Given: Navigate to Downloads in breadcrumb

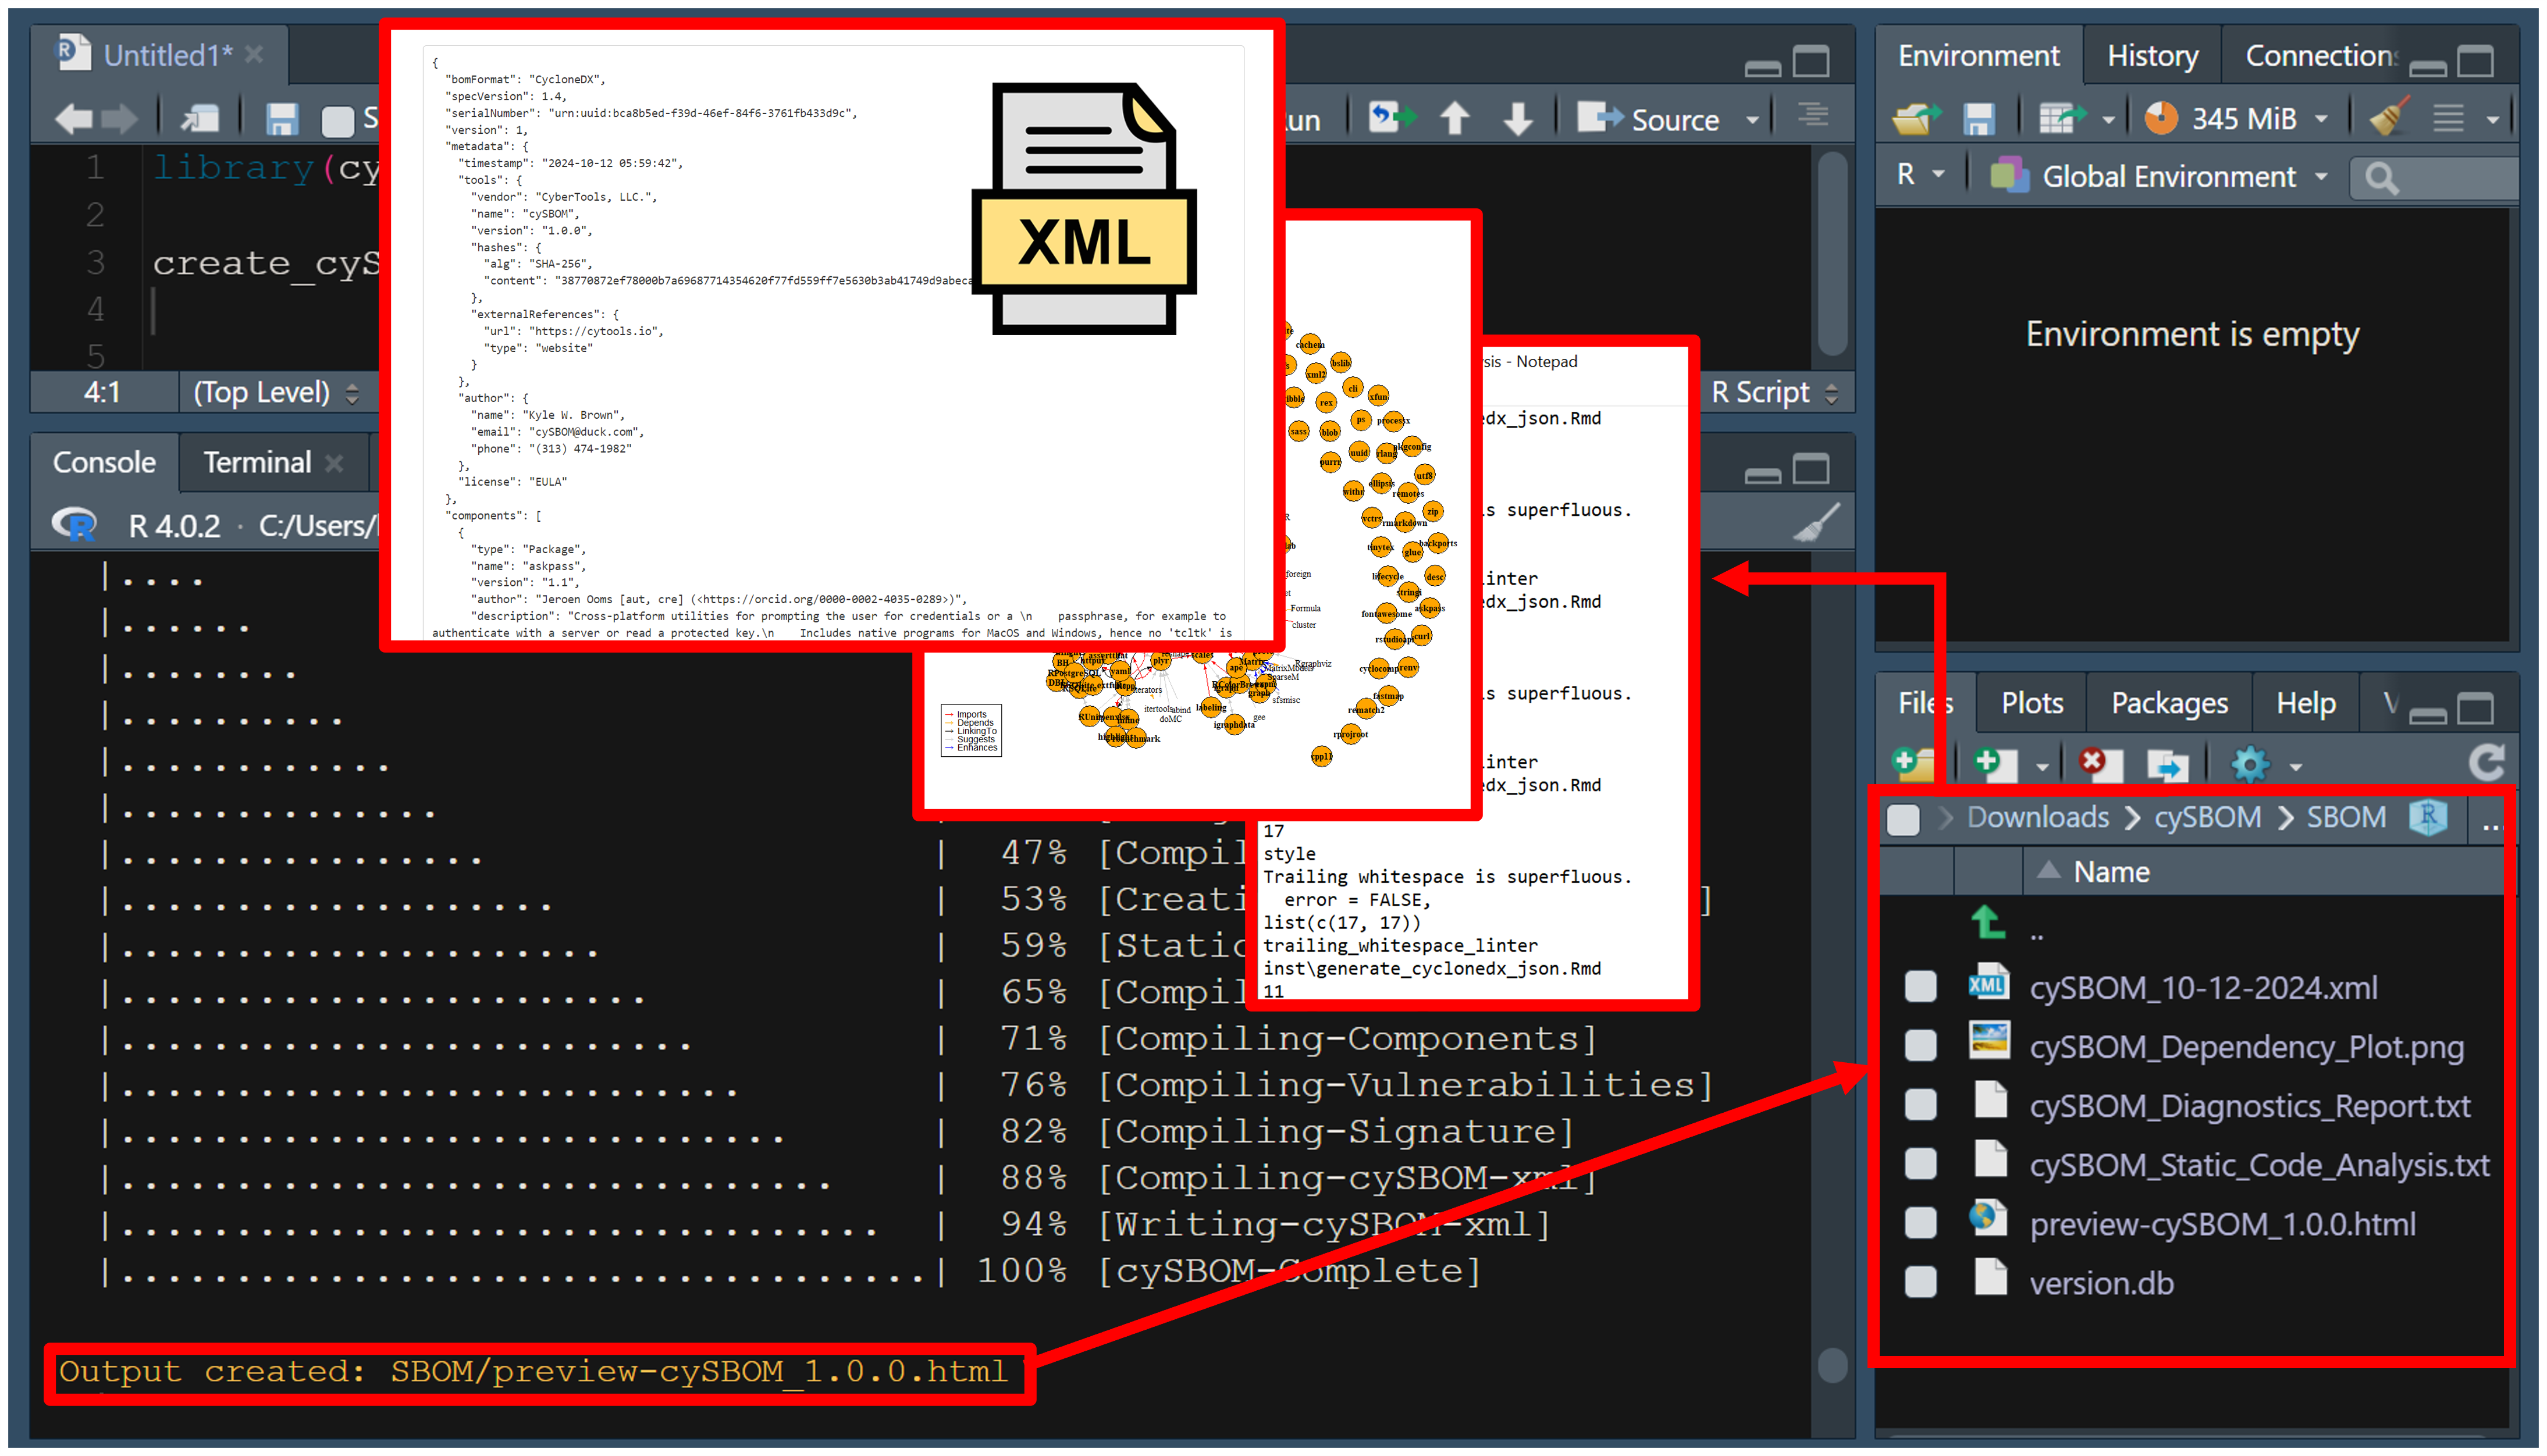Looking at the screenshot, I should coord(2037,817).
